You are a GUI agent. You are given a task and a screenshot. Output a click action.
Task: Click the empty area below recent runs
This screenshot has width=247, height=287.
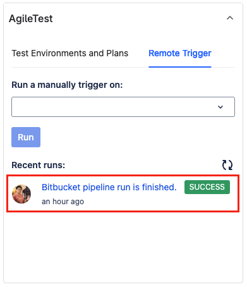pos(123,247)
